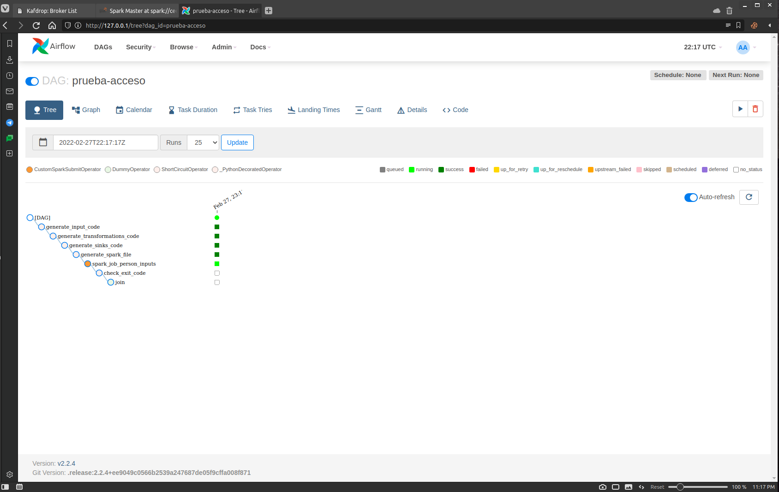Switch to the Graph view tab
The height and width of the screenshot is (492, 779).
click(x=86, y=110)
